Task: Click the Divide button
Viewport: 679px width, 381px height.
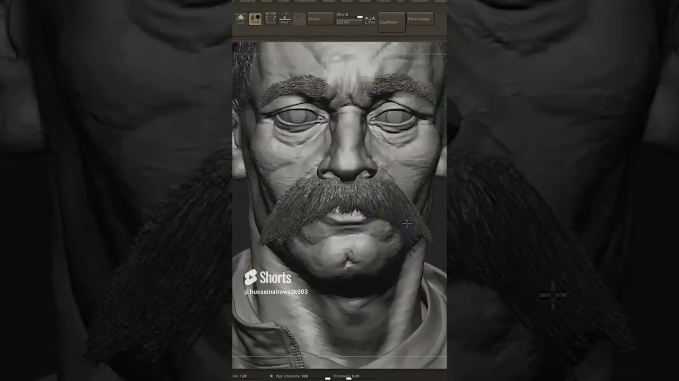Action: (x=320, y=19)
